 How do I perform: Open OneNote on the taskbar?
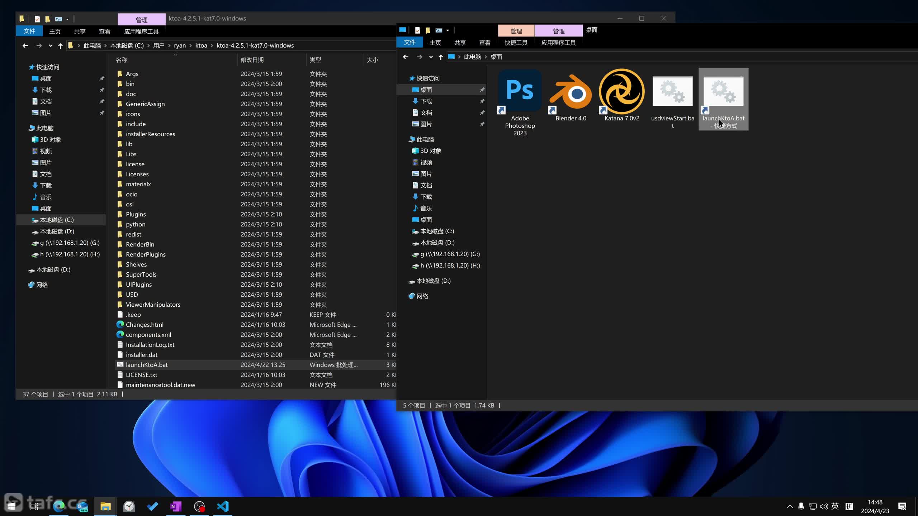[176, 506]
